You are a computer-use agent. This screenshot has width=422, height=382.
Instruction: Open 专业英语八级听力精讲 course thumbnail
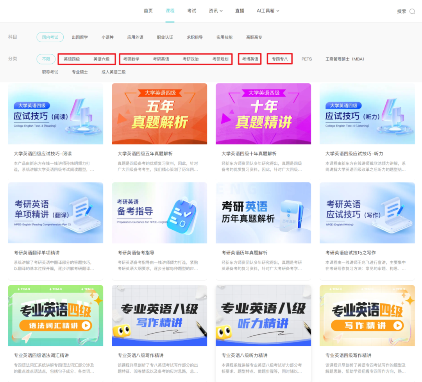click(263, 316)
